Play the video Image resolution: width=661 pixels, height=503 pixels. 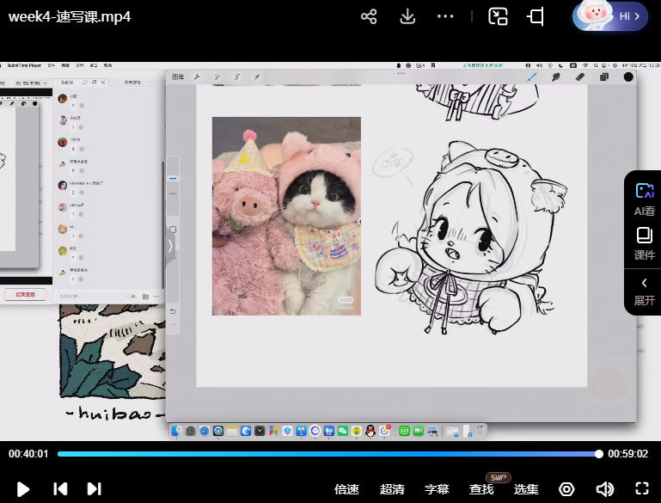pos(23,488)
